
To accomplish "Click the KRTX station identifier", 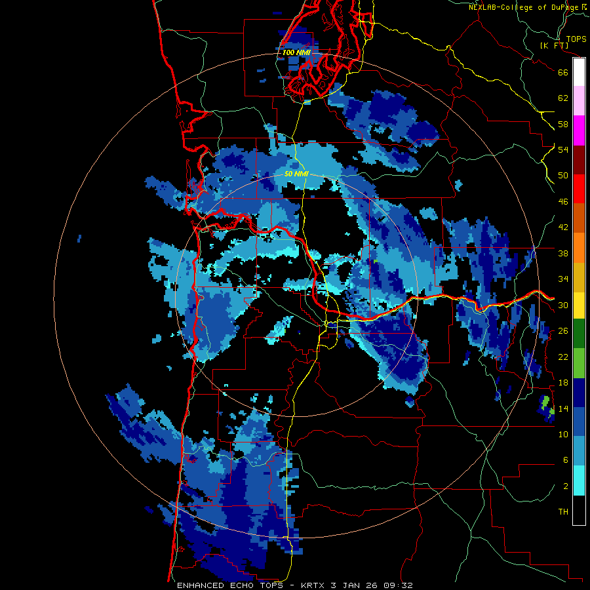I will (x=313, y=585).
